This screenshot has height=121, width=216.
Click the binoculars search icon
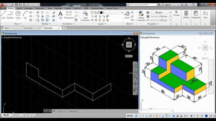click(159, 5)
